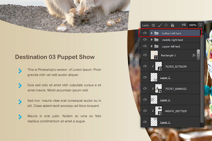Click the '445474_28577029' layer name

[x=176, y=111]
